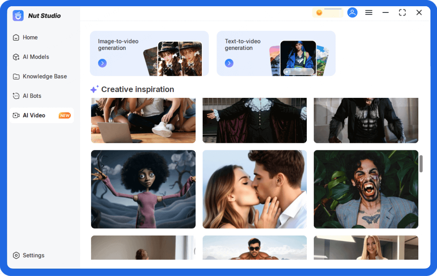Open AI Bots via its sidebar icon
Image resolution: width=437 pixels, height=276 pixels.
[16, 96]
